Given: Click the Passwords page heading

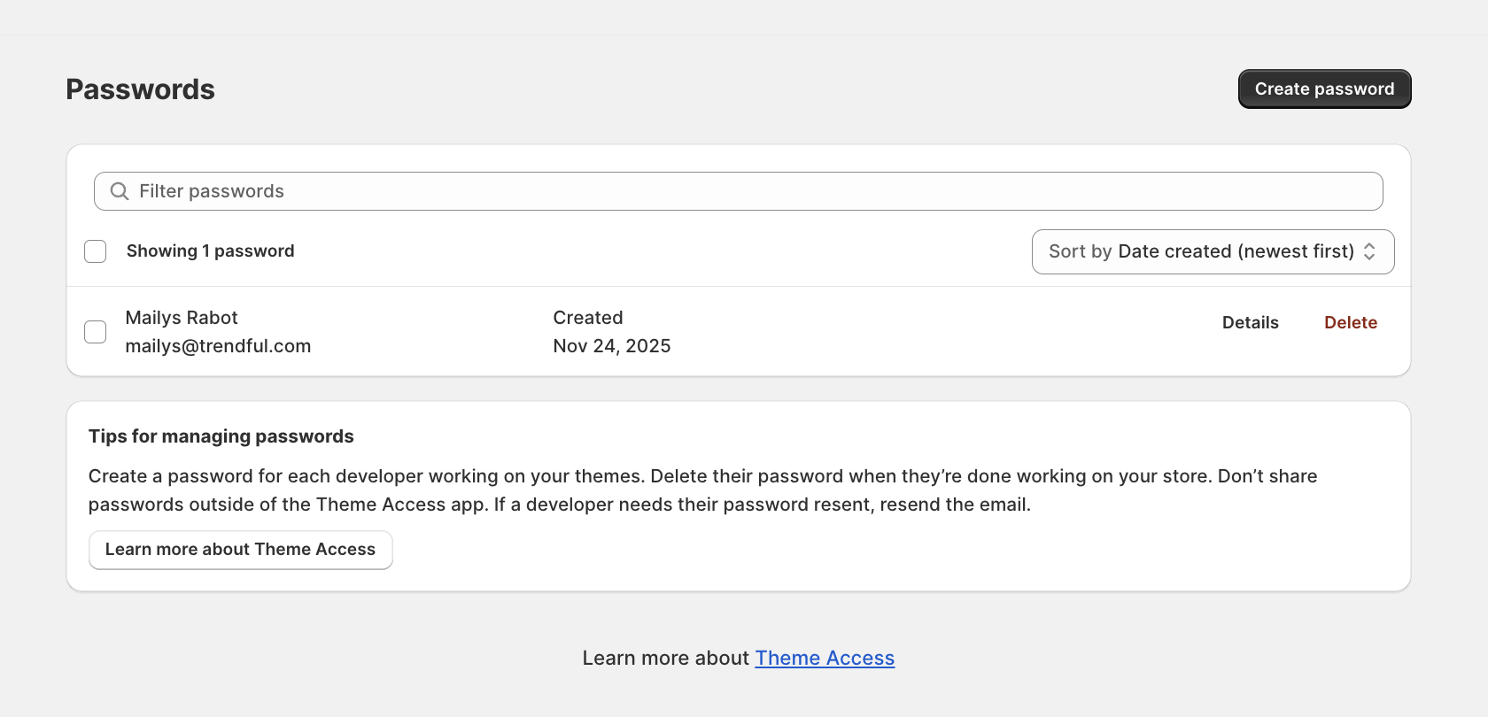Looking at the screenshot, I should 140,89.
